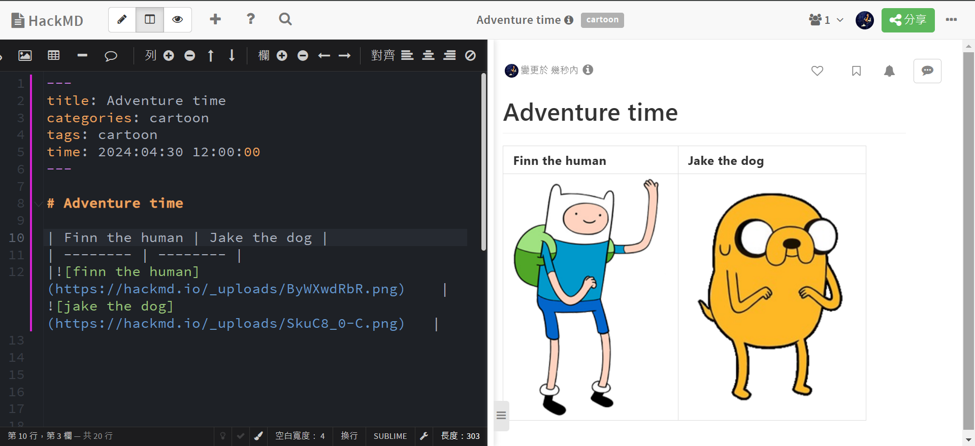Switch to split both-panes view
This screenshot has width=975, height=446.
point(150,20)
